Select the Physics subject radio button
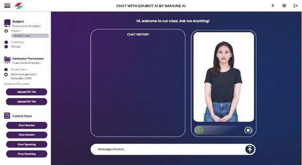The image size is (302, 165). (x=6, y=31)
